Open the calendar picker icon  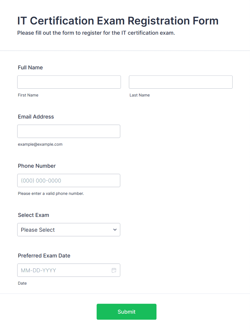(114, 270)
